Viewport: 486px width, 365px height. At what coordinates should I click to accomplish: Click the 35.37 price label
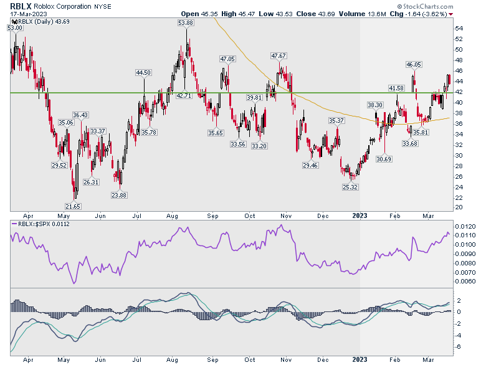(336, 121)
